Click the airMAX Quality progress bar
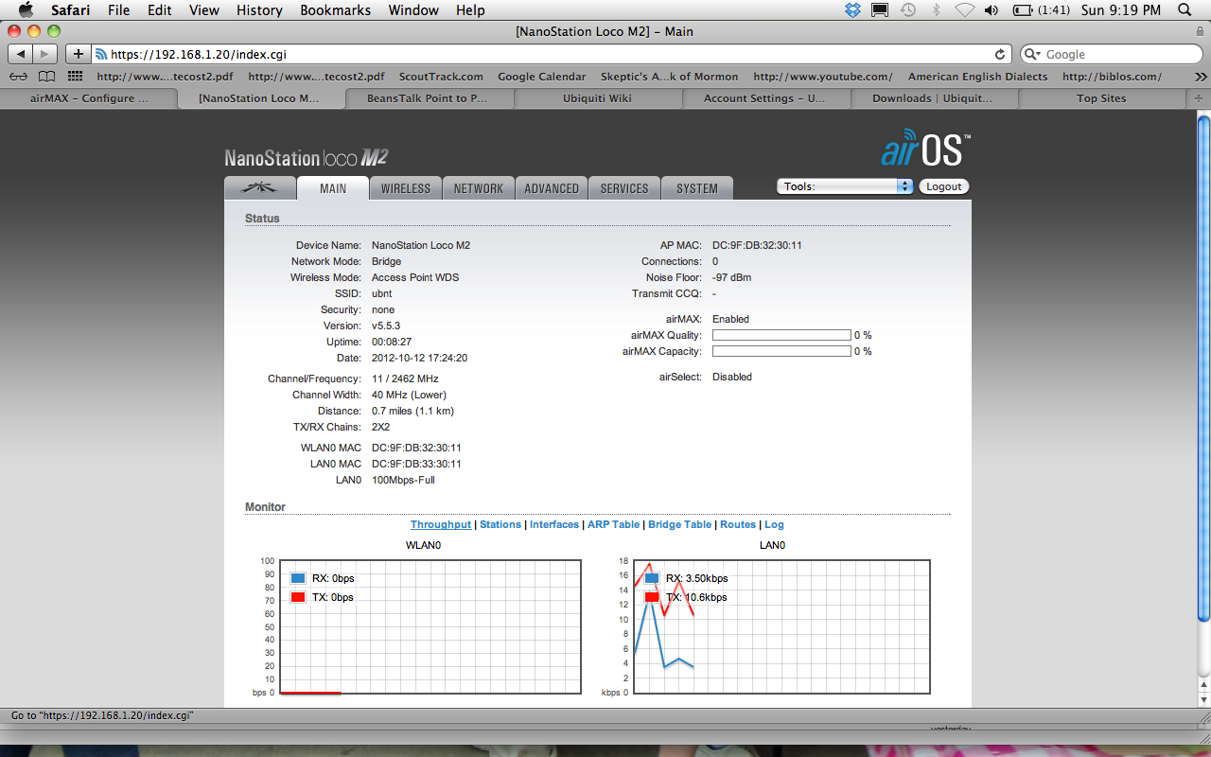The image size is (1211, 757). 781,335
